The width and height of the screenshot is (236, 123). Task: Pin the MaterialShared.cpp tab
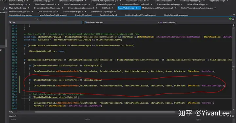[207, 4]
